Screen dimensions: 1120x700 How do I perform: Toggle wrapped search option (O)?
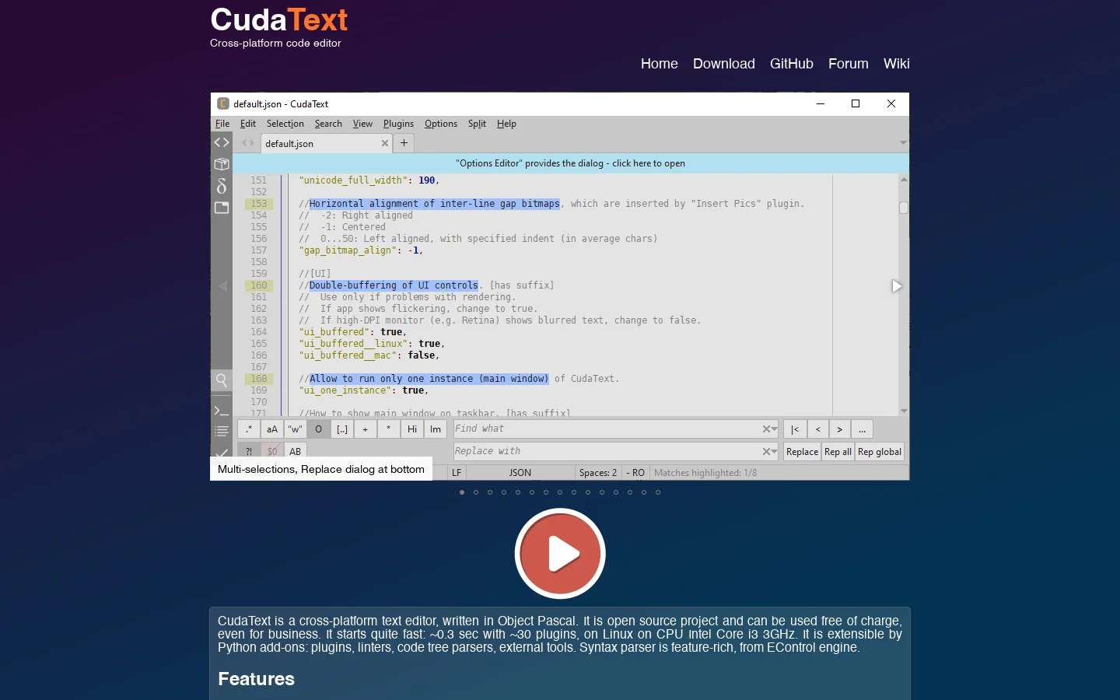pos(319,429)
